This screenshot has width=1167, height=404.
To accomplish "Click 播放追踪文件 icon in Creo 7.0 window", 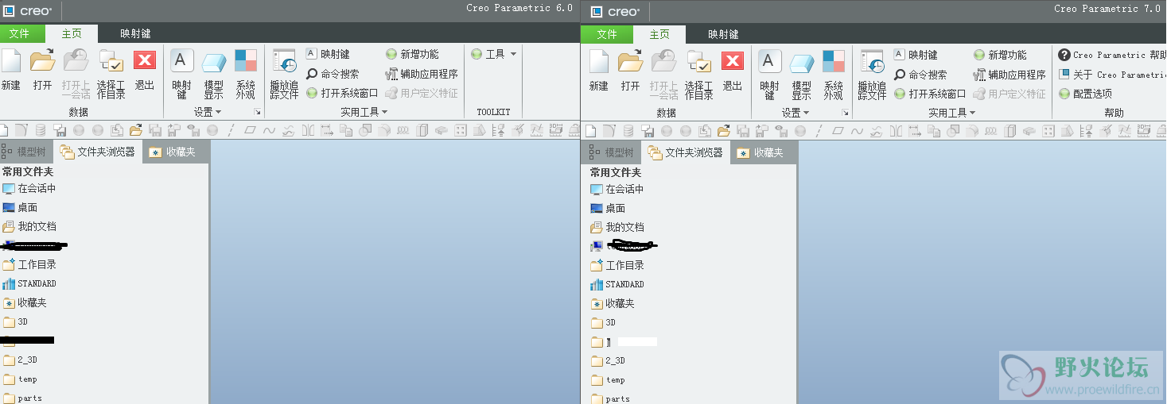I will tap(872, 62).
